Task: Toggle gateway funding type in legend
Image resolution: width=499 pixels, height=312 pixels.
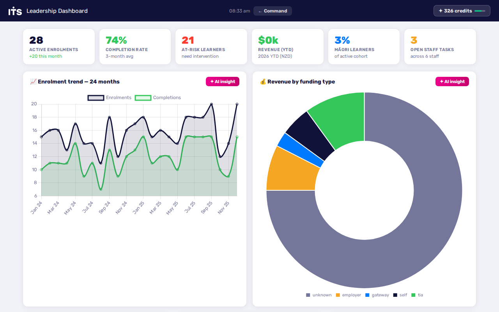Action: click(377, 295)
